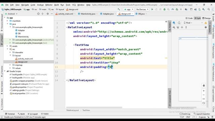
Task: Expand the mipmap folder
Action: [x=10, y=65]
